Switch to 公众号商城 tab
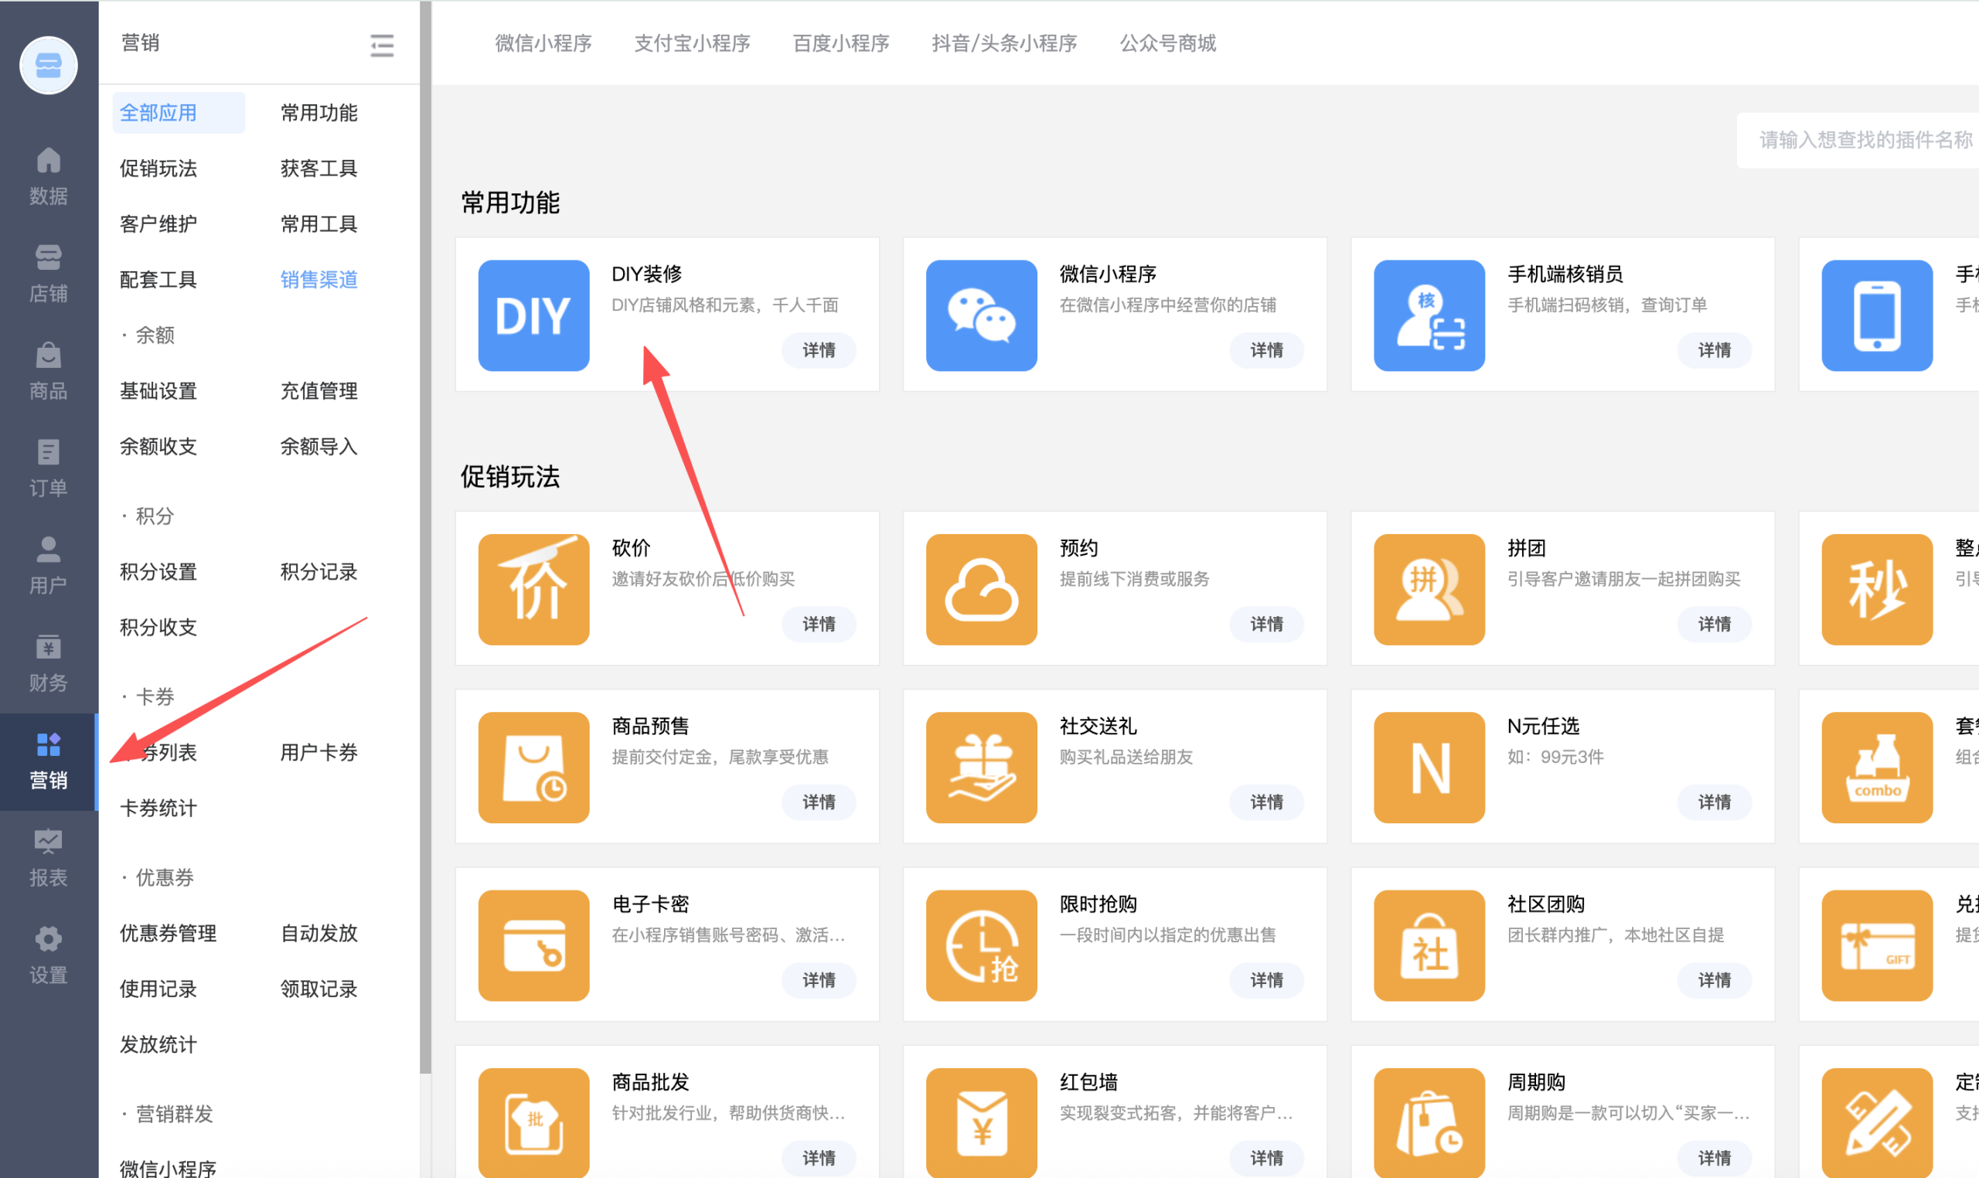 coord(1167,43)
